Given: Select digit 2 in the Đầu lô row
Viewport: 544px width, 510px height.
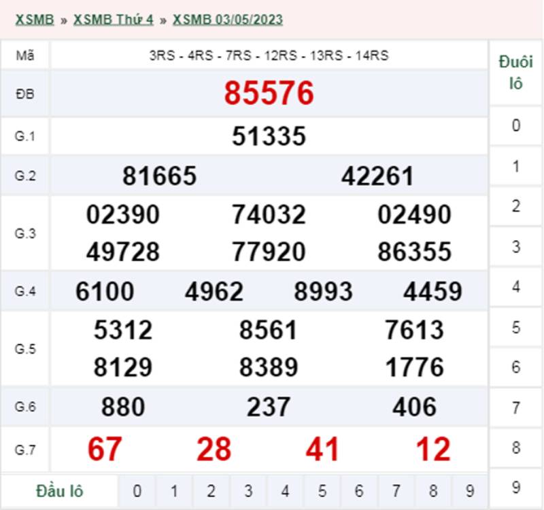Looking at the screenshot, I should [x=211, y=491].
